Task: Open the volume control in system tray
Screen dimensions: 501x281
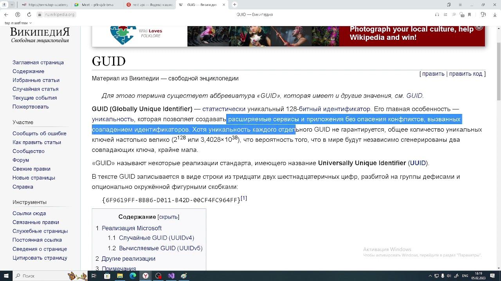Action: pos(449,276)
